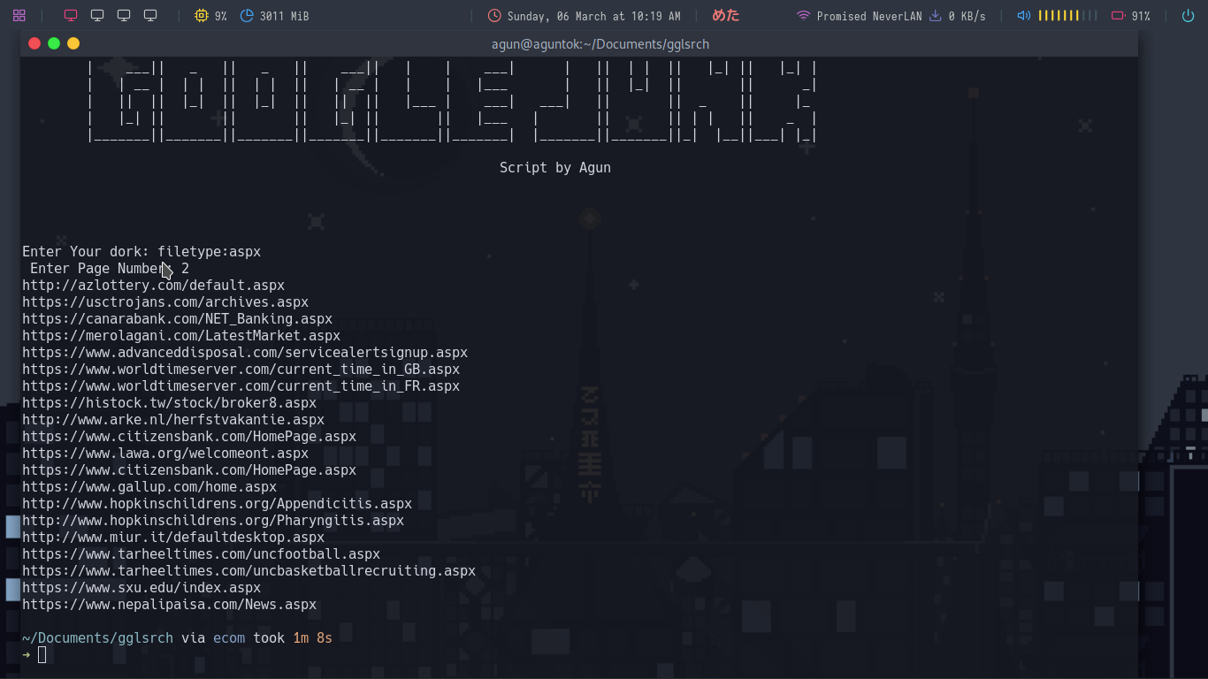This screenshot has width=1208, height=679.
Task: Open the miur.it defaultdesktop.aspx URL
Action: [x=173, y=538]
